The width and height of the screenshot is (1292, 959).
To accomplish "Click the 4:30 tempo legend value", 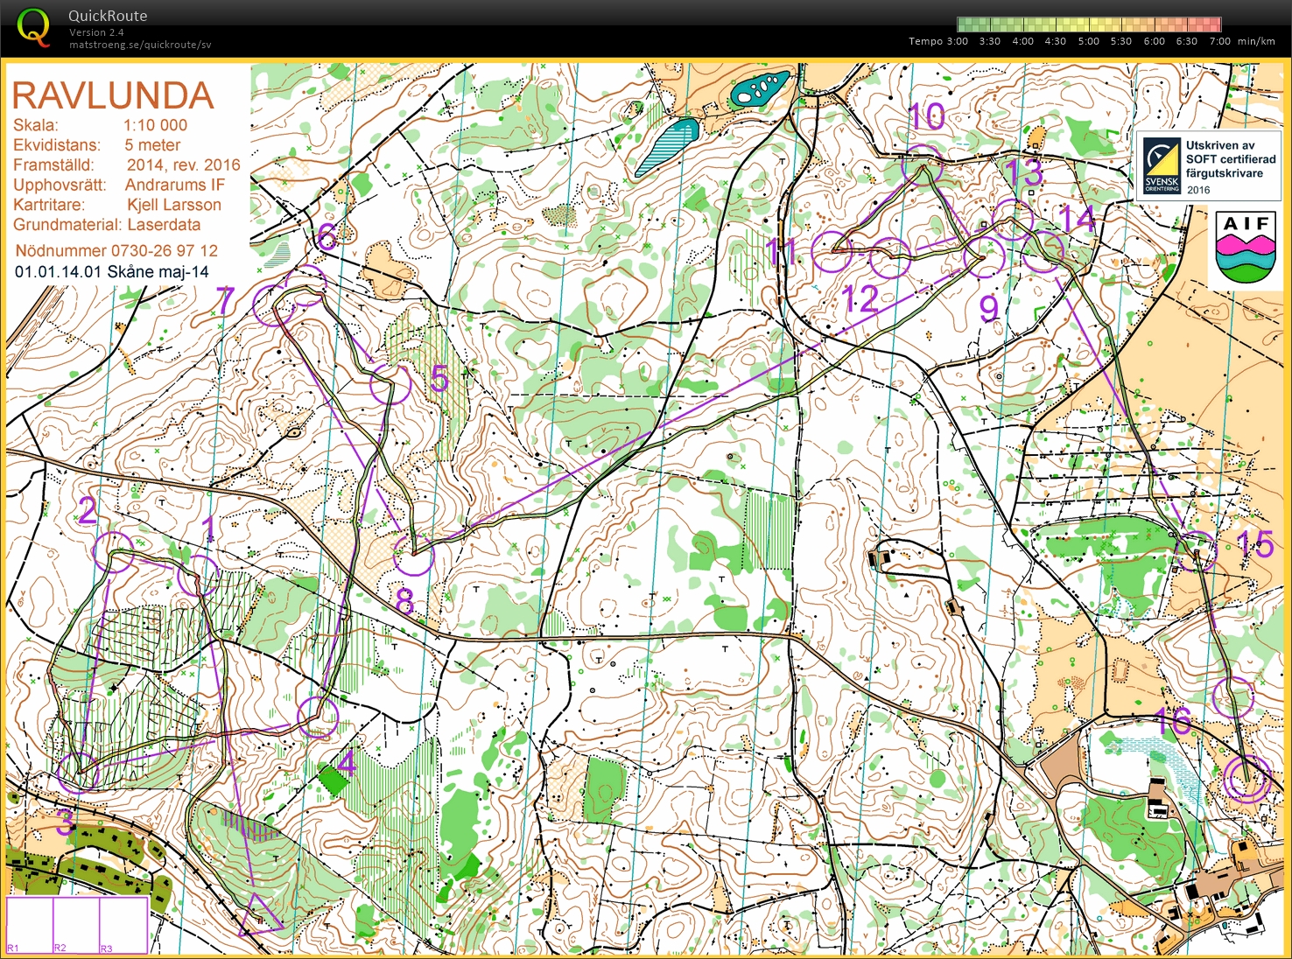I will pos(1056,41).
